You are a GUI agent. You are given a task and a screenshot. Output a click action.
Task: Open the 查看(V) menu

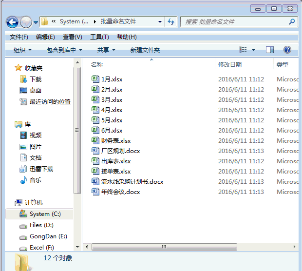[73, 37]
